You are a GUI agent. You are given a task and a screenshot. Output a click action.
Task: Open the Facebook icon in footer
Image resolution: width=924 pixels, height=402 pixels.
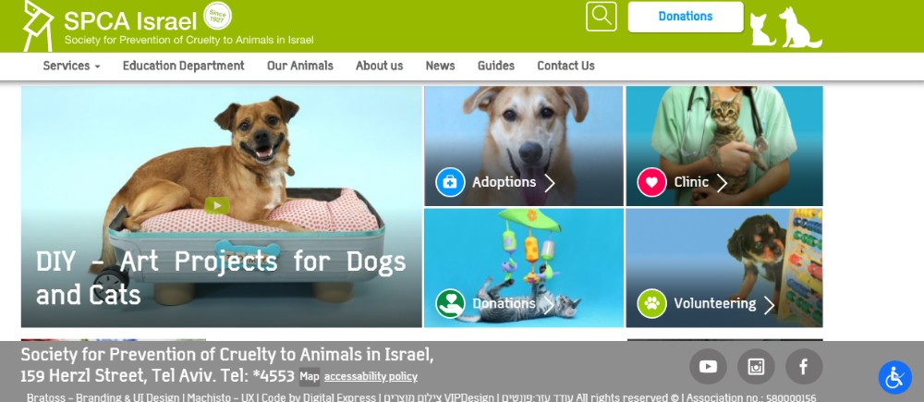pyautogui.click(x=804, y=367)
